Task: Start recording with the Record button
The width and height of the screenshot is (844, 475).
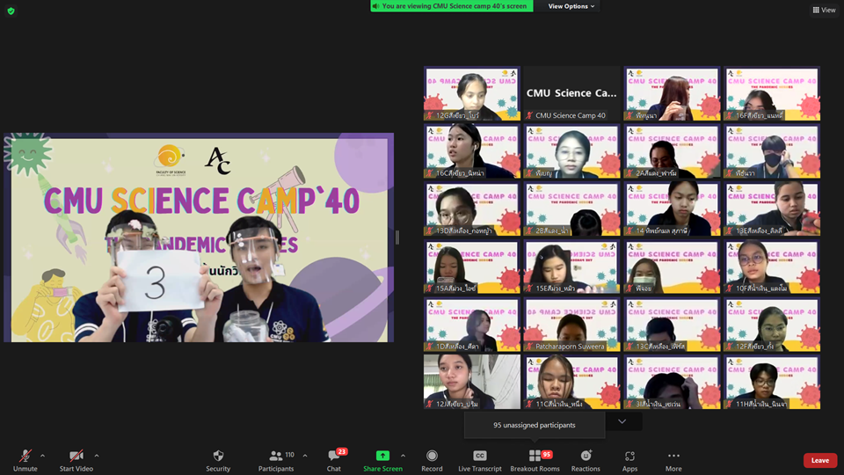Action: pos(432,459)
